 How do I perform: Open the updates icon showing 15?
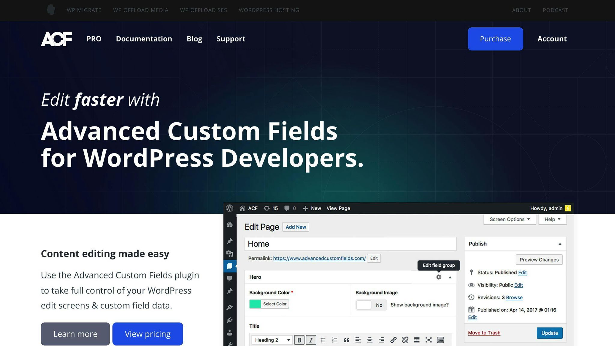click(x=267, y=208)
